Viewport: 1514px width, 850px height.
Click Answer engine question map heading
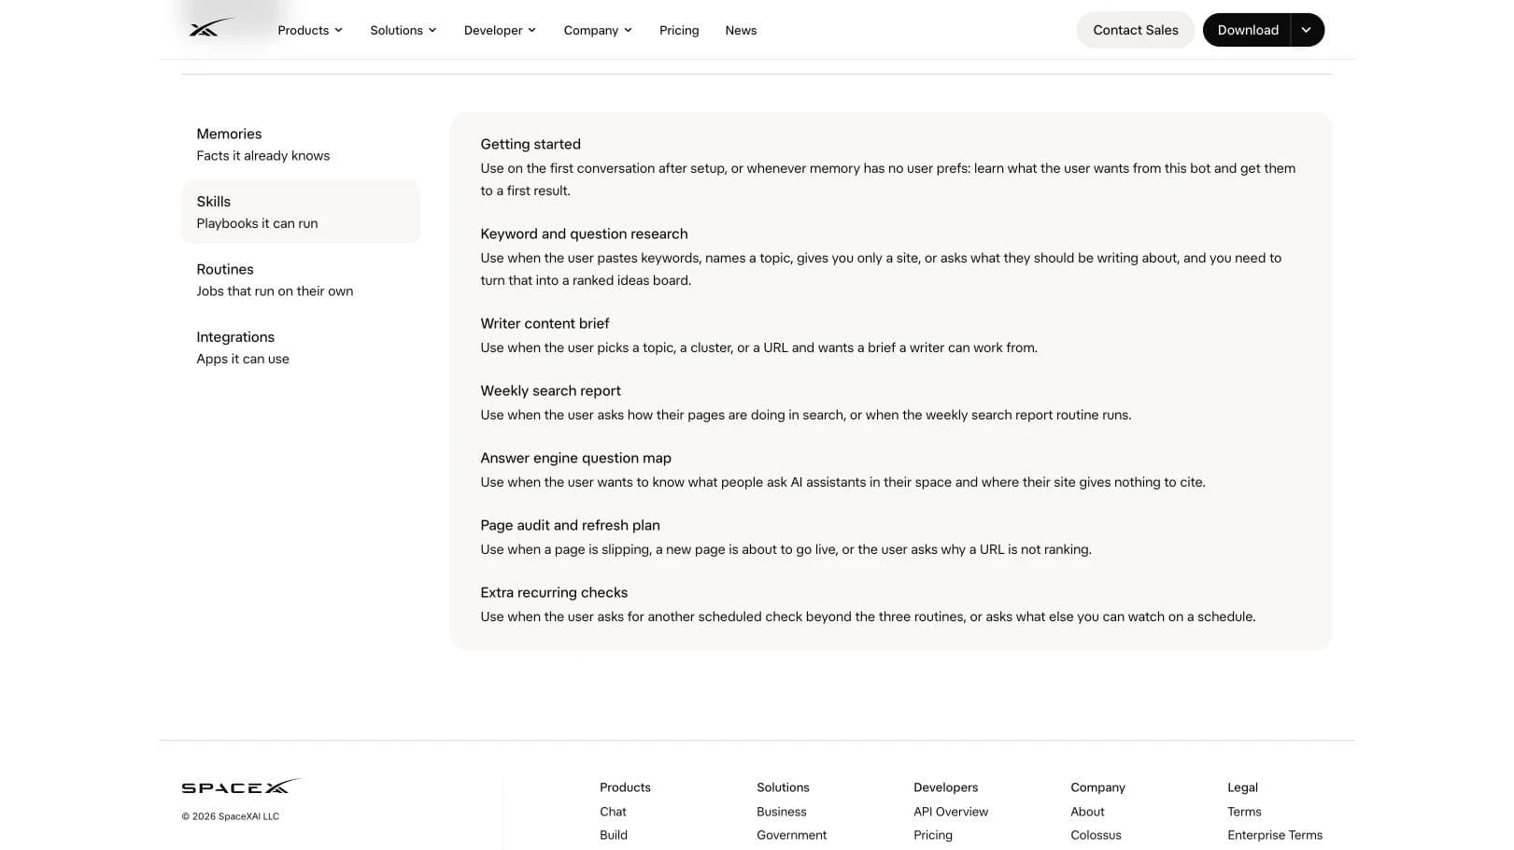tap(575, 458)
